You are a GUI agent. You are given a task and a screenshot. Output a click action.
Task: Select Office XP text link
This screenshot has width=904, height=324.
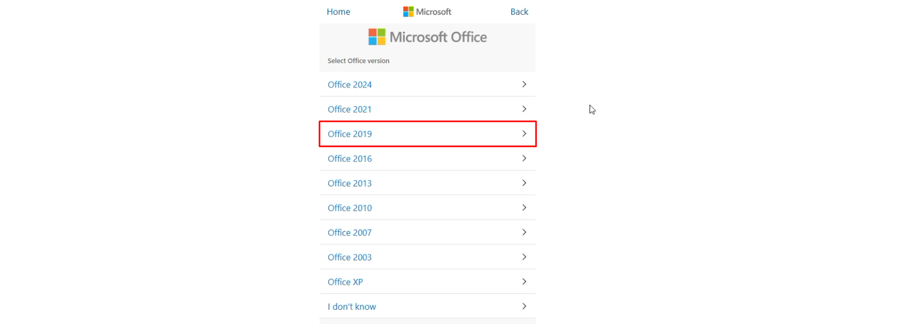coord(345,282)
